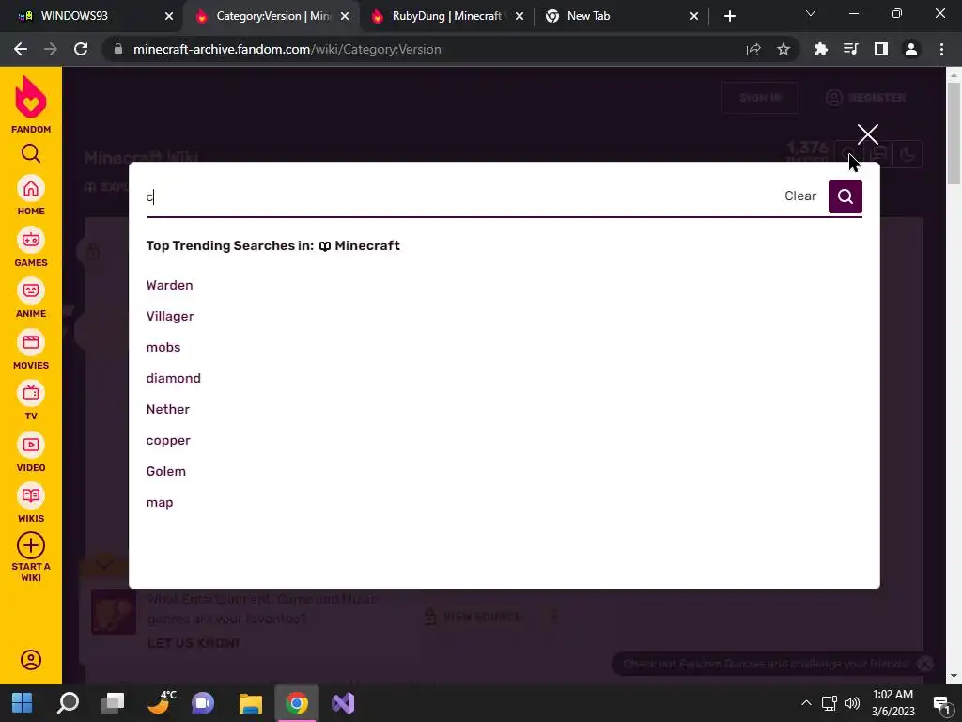Show hidden system tray icons
Screen dimensions: 962x722
point(806,703)
